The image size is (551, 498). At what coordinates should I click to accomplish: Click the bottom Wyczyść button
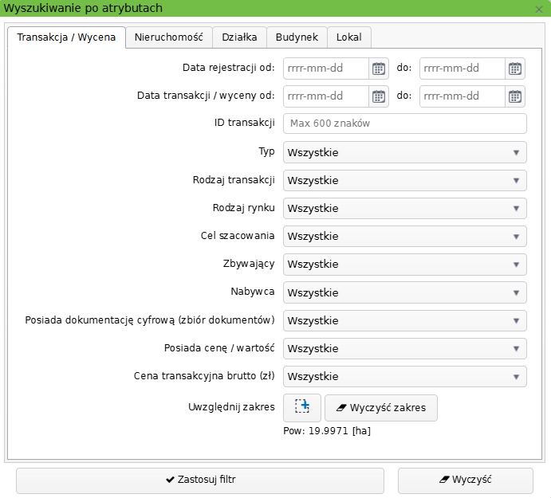(x=466, y=480)
